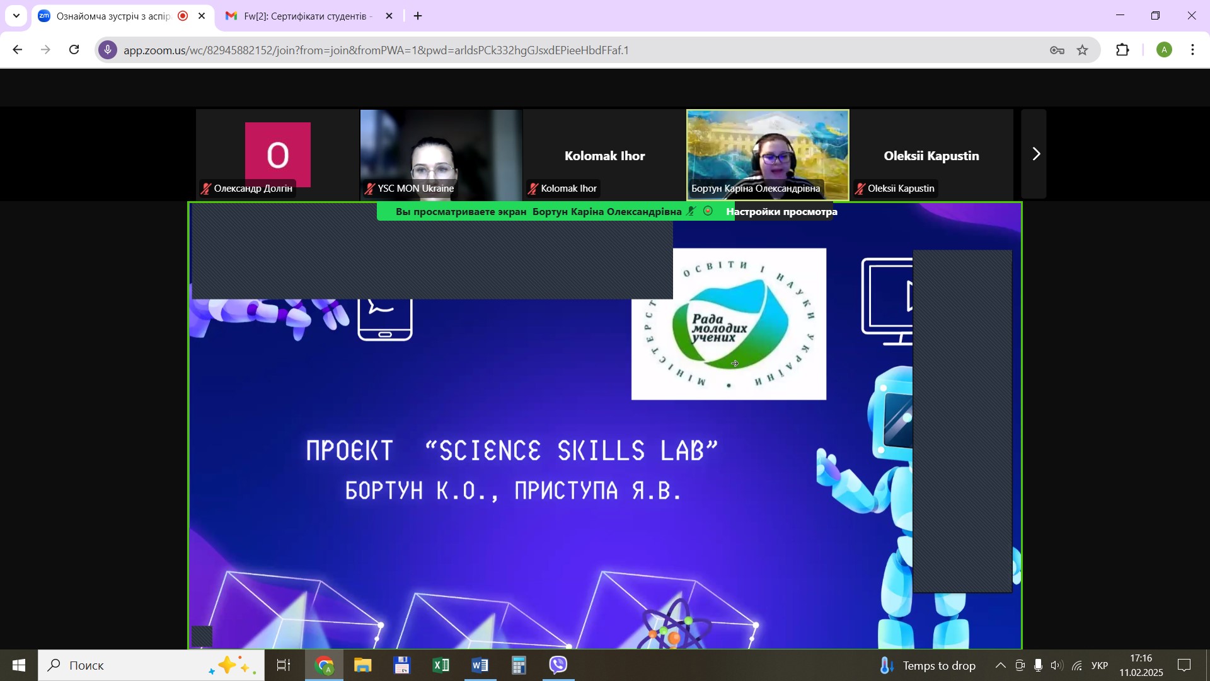Open a new browser tab
The image size is (1210, 681).
tap(418, 16)
